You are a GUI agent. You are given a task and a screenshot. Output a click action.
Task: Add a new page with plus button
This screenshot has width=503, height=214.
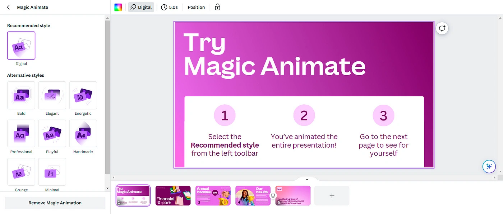(x=332, y=196)
